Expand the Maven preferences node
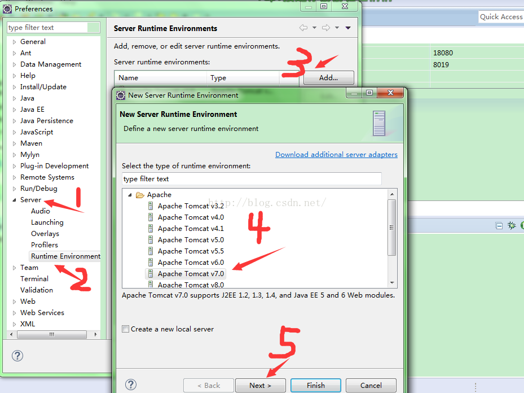Viewport: 524px width, 393px height. pyautogui.click(x=14, y=143)
